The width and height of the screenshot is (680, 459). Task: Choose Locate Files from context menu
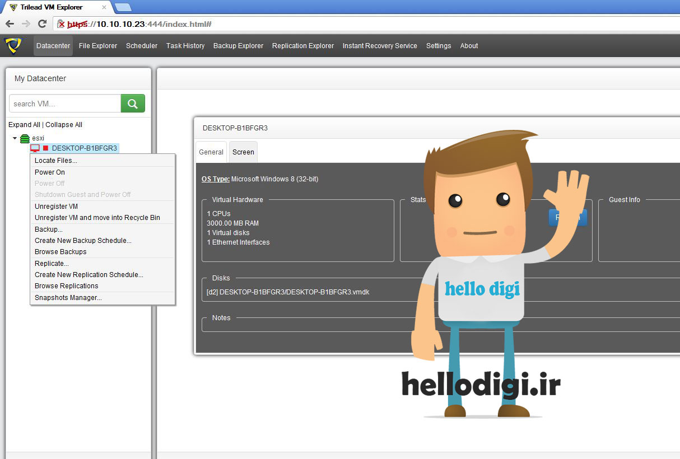coord(103,161)
